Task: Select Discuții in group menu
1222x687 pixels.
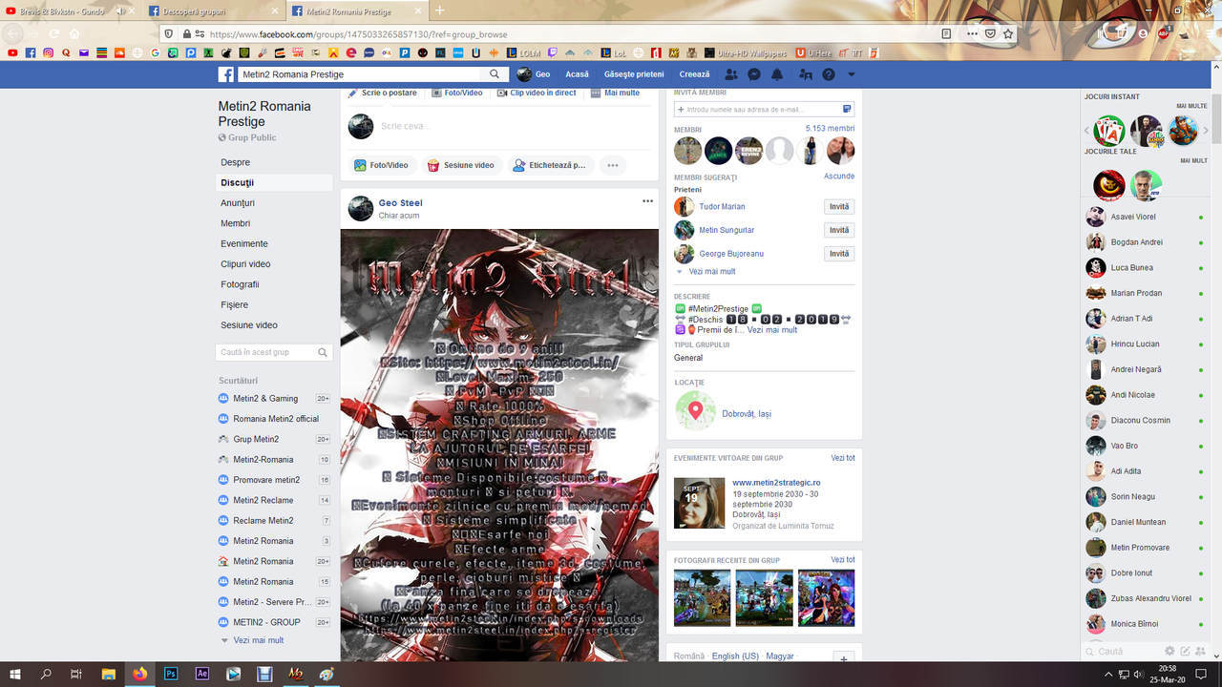Action: pyautogui.click(x=238, y=182)
